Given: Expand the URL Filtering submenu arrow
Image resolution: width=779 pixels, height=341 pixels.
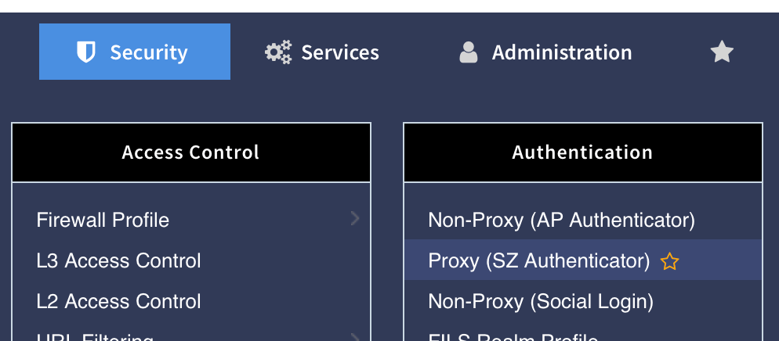Looking at the screenshot, I should (x=355, y=337).
